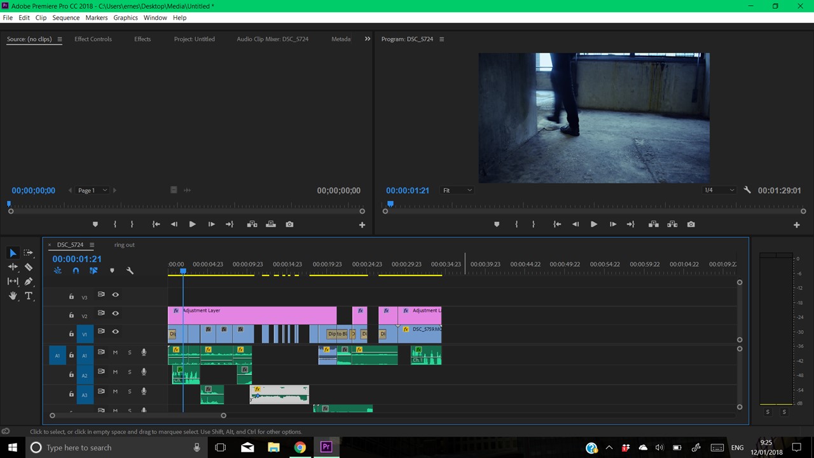Add a marker in Program monitor
This screenshot has width=814, height=458.
pyautogui.click(x=497, y=225)
